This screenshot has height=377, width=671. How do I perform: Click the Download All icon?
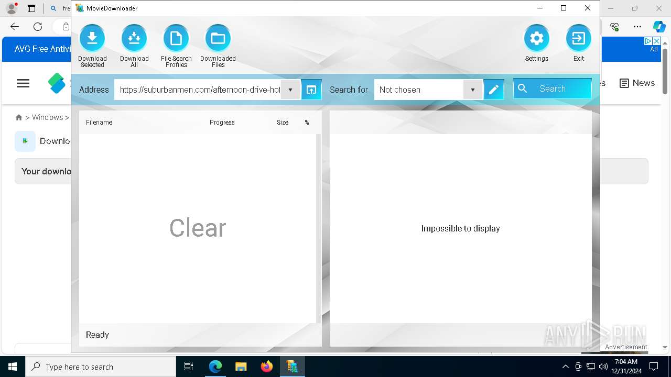pos(134,38)
